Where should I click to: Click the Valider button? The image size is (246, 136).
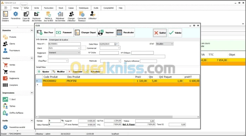coord(175,33)
